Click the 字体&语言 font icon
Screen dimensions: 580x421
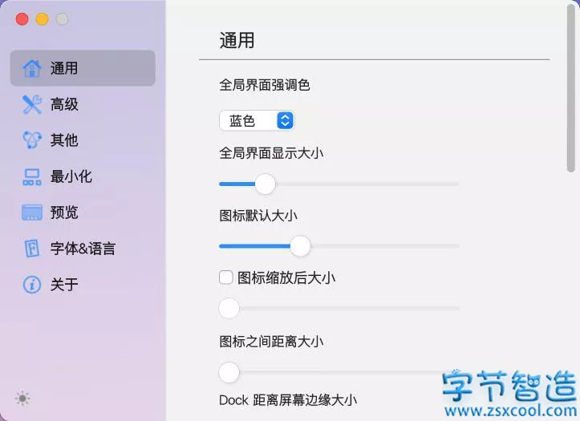click(x=32, y=249)
